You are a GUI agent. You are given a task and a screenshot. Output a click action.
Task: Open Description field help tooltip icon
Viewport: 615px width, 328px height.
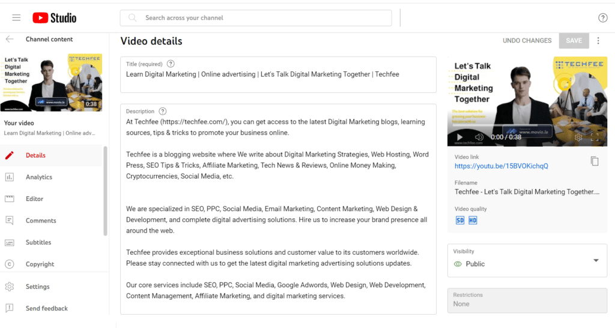point(163,111)
